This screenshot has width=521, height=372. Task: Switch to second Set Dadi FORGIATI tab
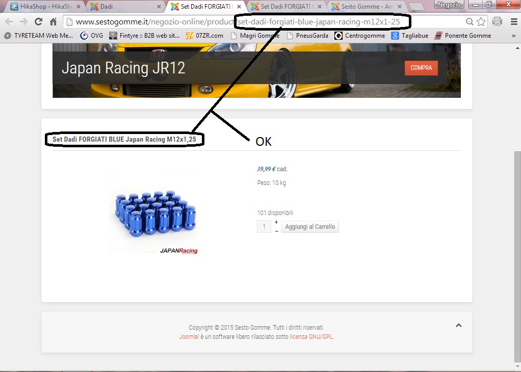(x=286, y=6)
